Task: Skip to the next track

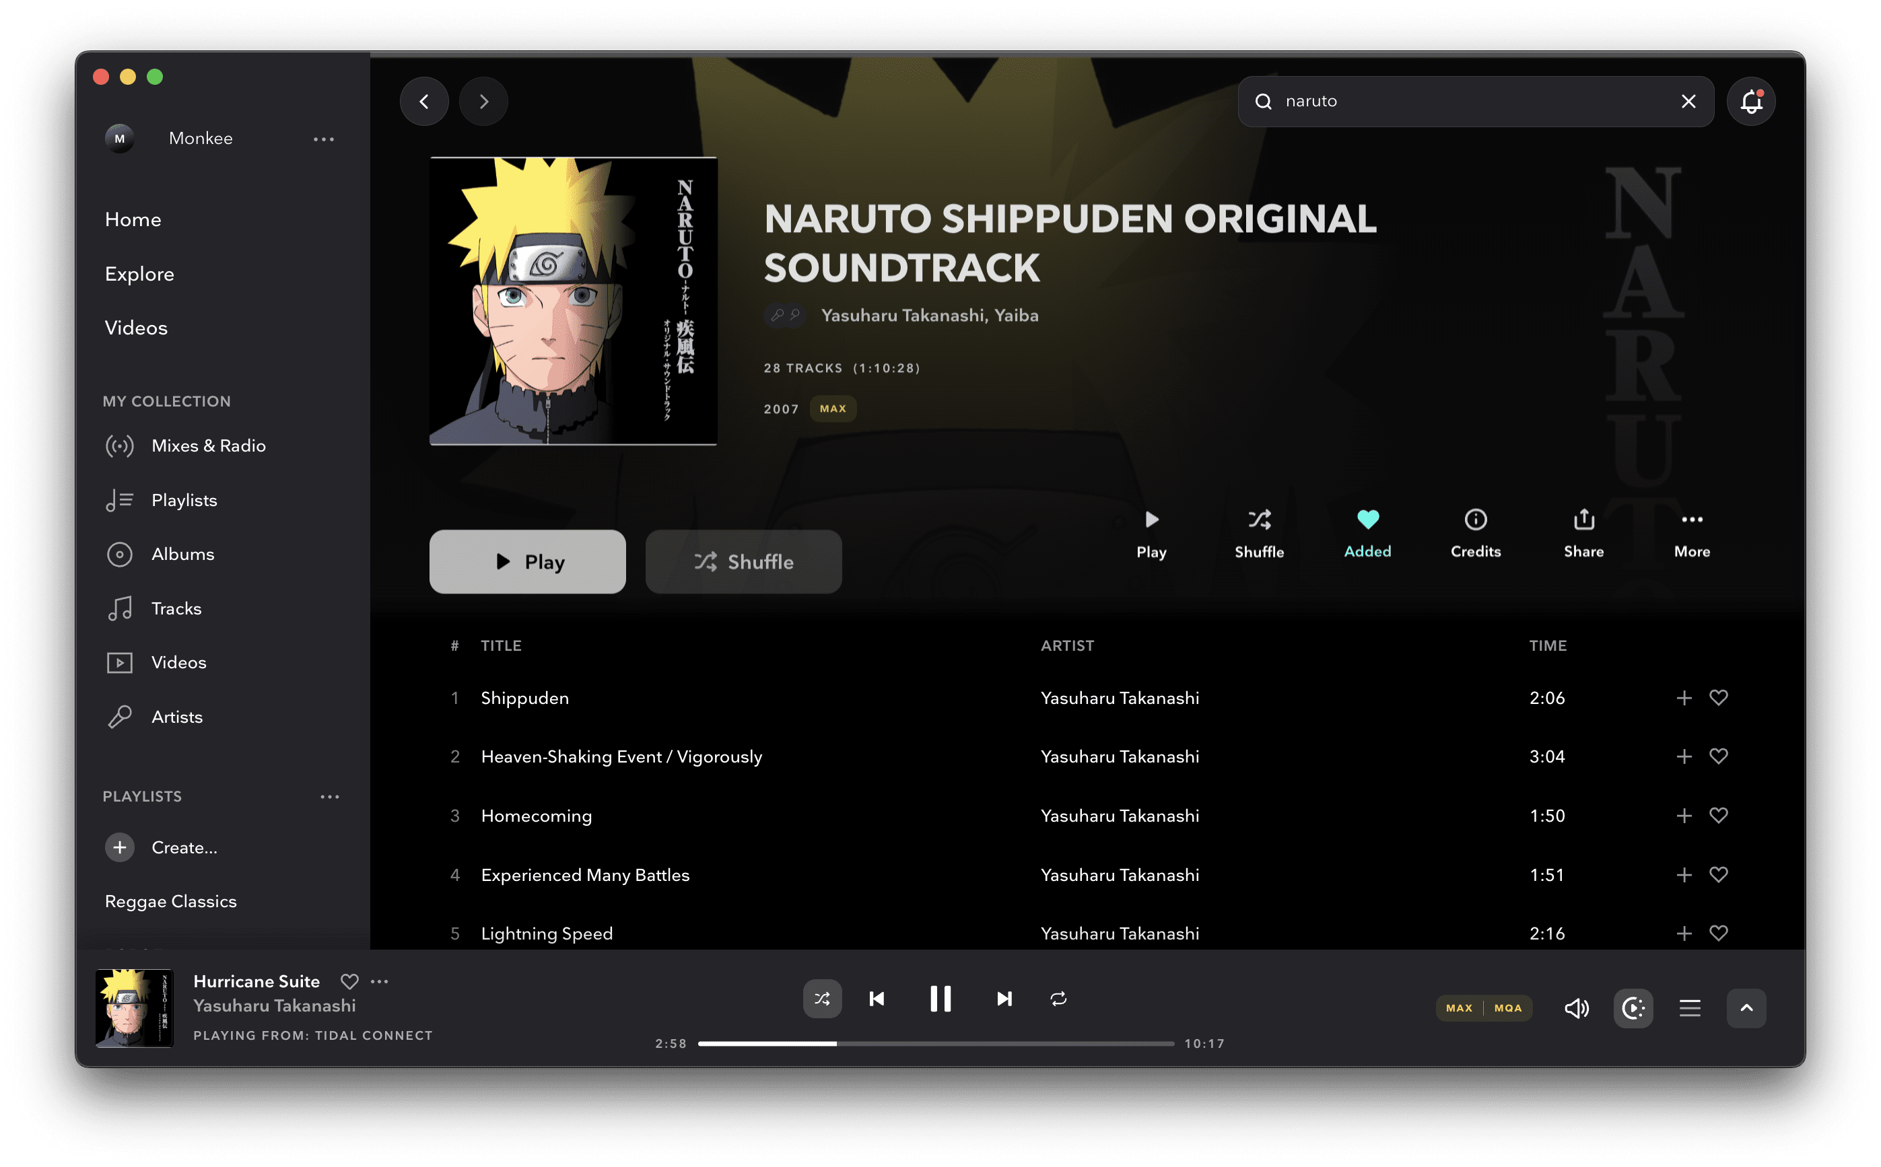Action: (1003, 999)
